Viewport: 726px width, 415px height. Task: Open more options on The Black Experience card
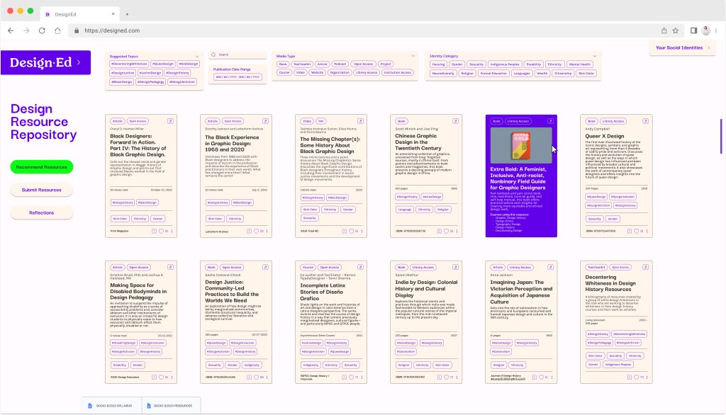pos(267,231)
